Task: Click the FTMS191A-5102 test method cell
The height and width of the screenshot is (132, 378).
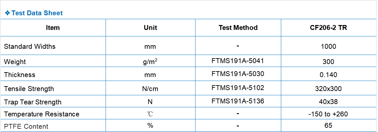Action: point(238,87)
